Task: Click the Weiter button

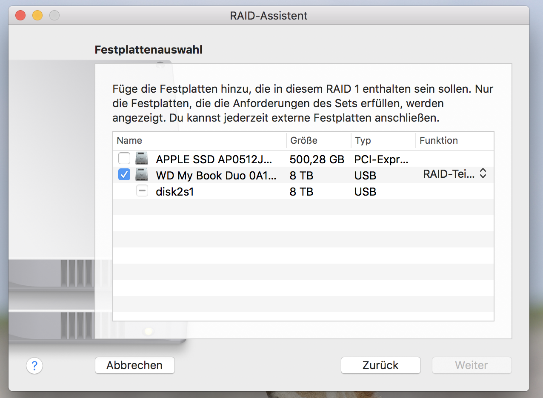Action: coord(472,365)
